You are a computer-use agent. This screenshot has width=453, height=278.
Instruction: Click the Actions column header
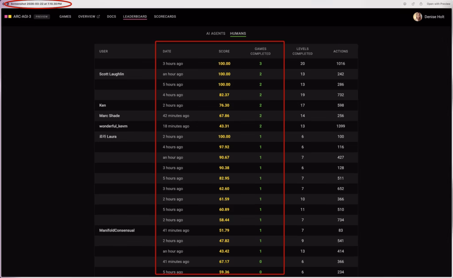point(340,51)
